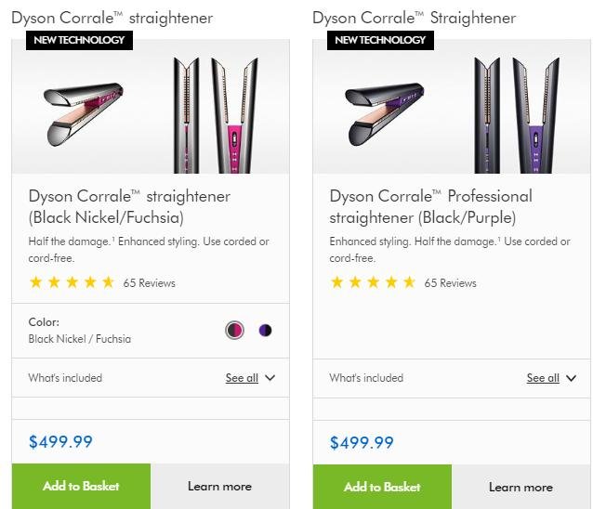Add Professional Black/Purple straightener to basket
This screenshot has height=509, width=593.
[x=382, y=487]
